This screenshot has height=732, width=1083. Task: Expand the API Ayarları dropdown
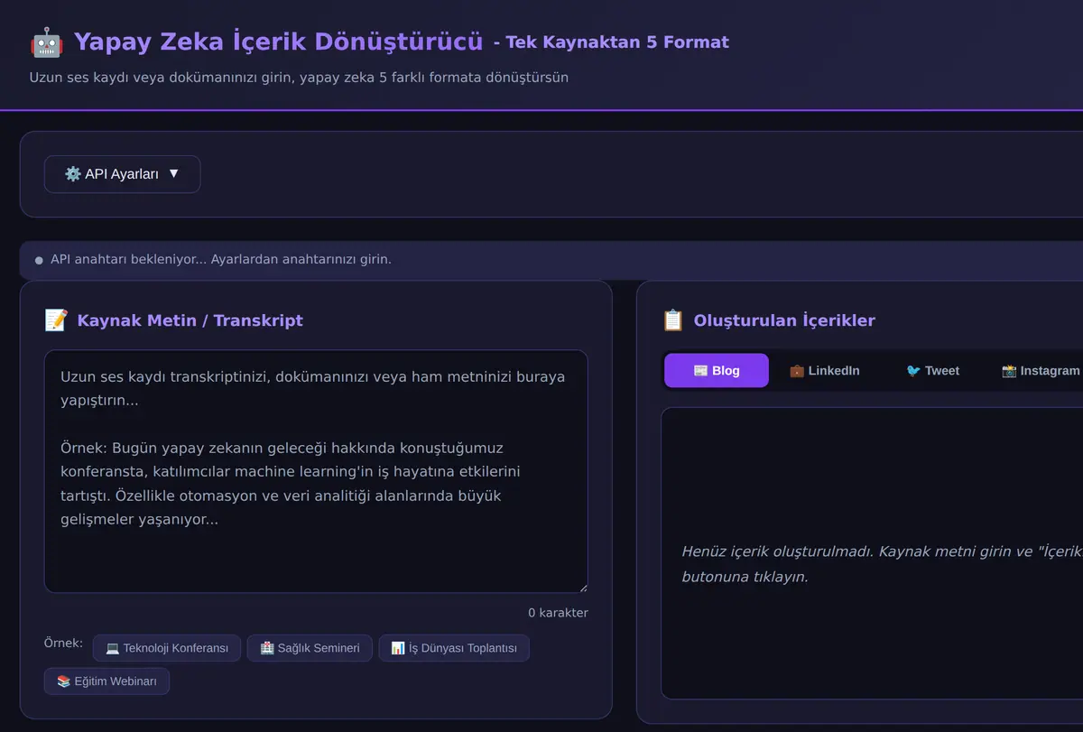click(x=122, y=174)
